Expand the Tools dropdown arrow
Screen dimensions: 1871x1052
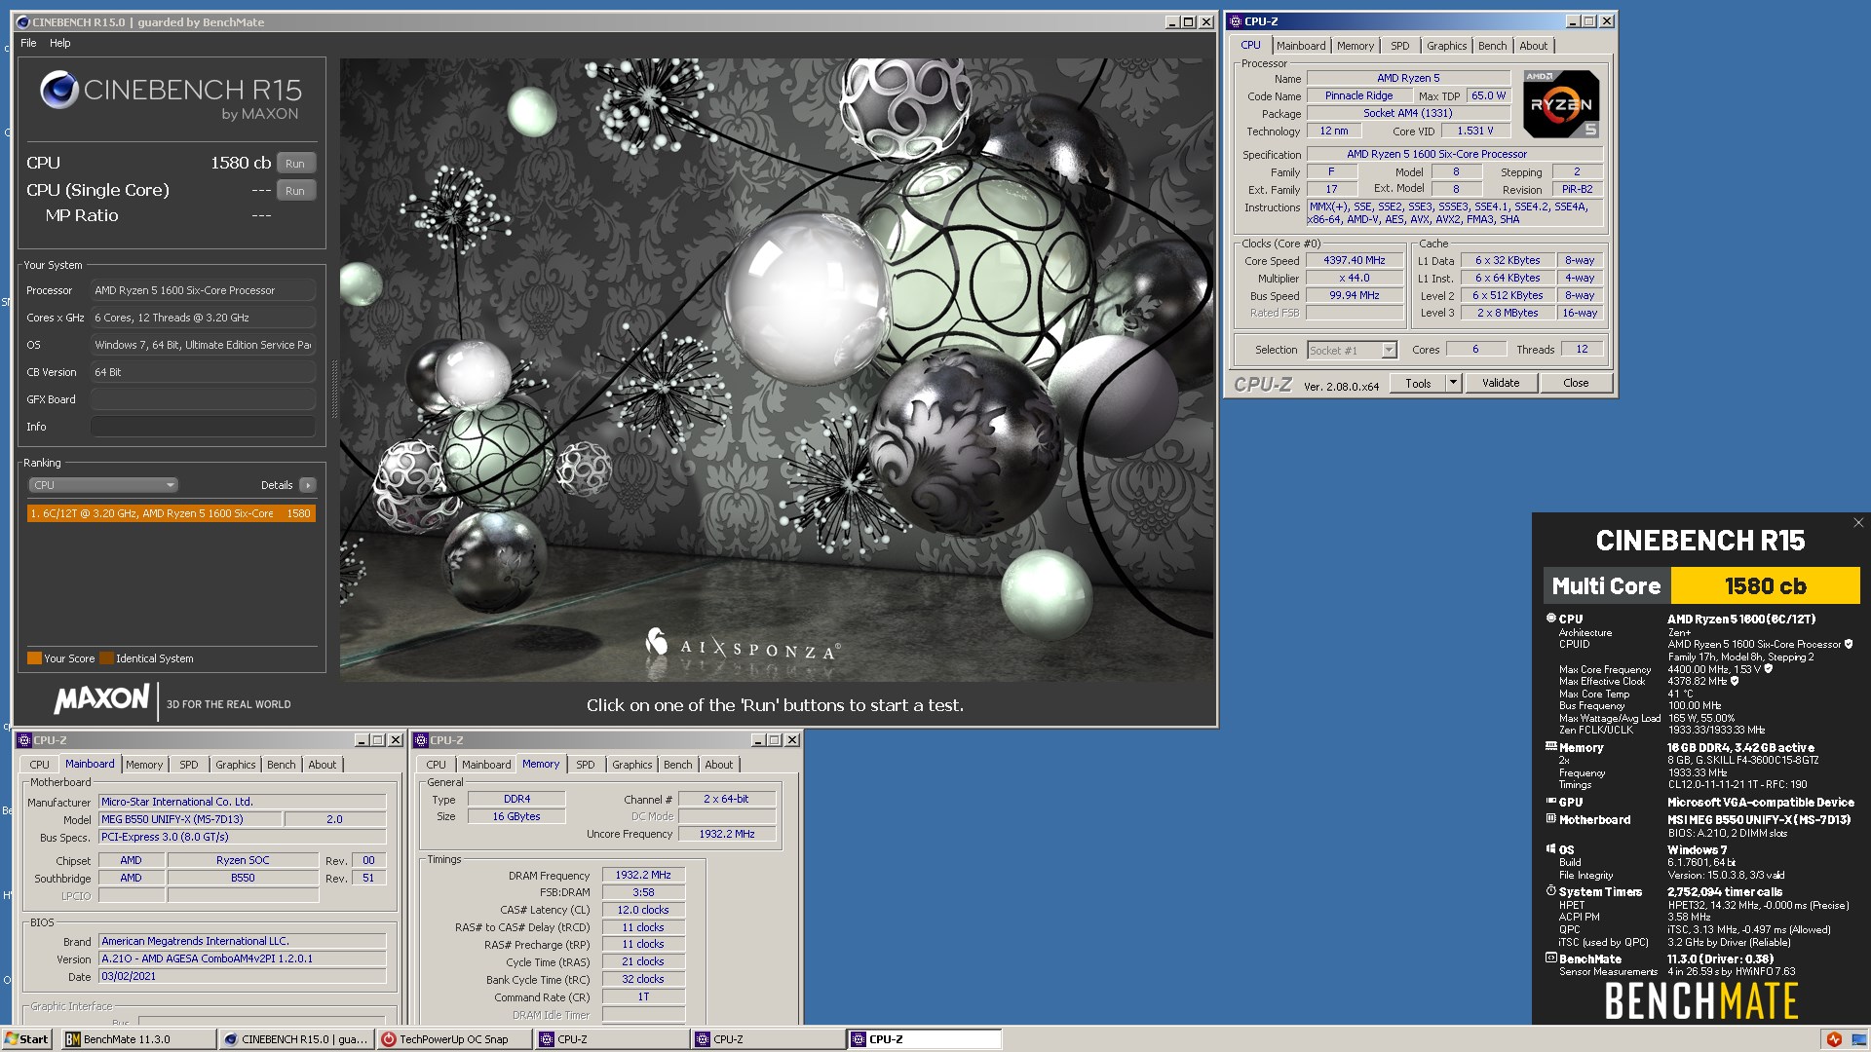(1453, 383)
